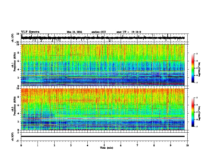Click the "Time (min)" axis label
Viewport: 211px width, 163px height.
(107, 148)
